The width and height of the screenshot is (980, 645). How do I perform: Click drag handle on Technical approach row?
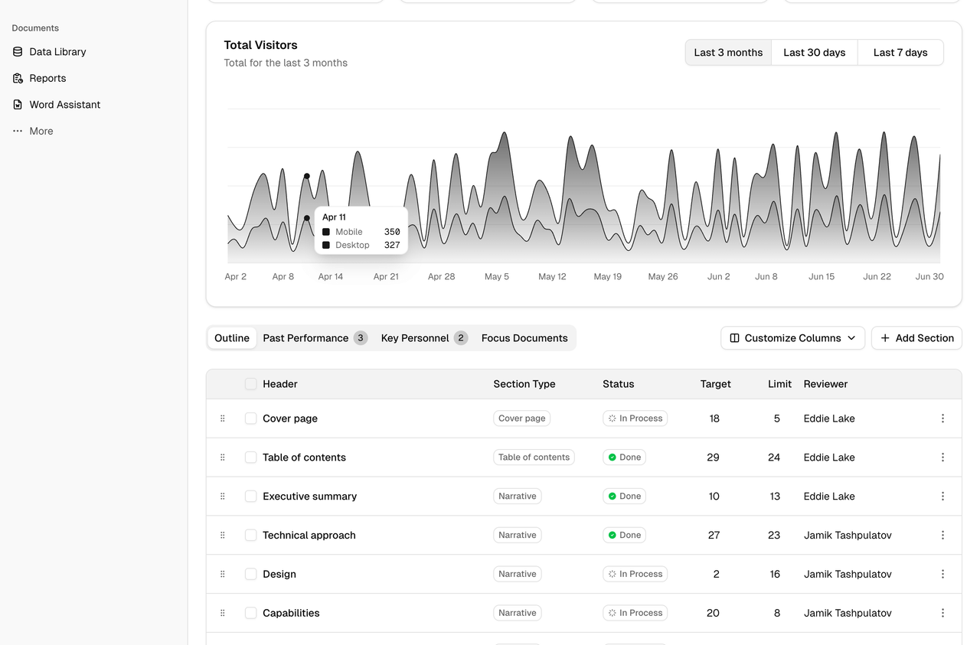(223, 536)
